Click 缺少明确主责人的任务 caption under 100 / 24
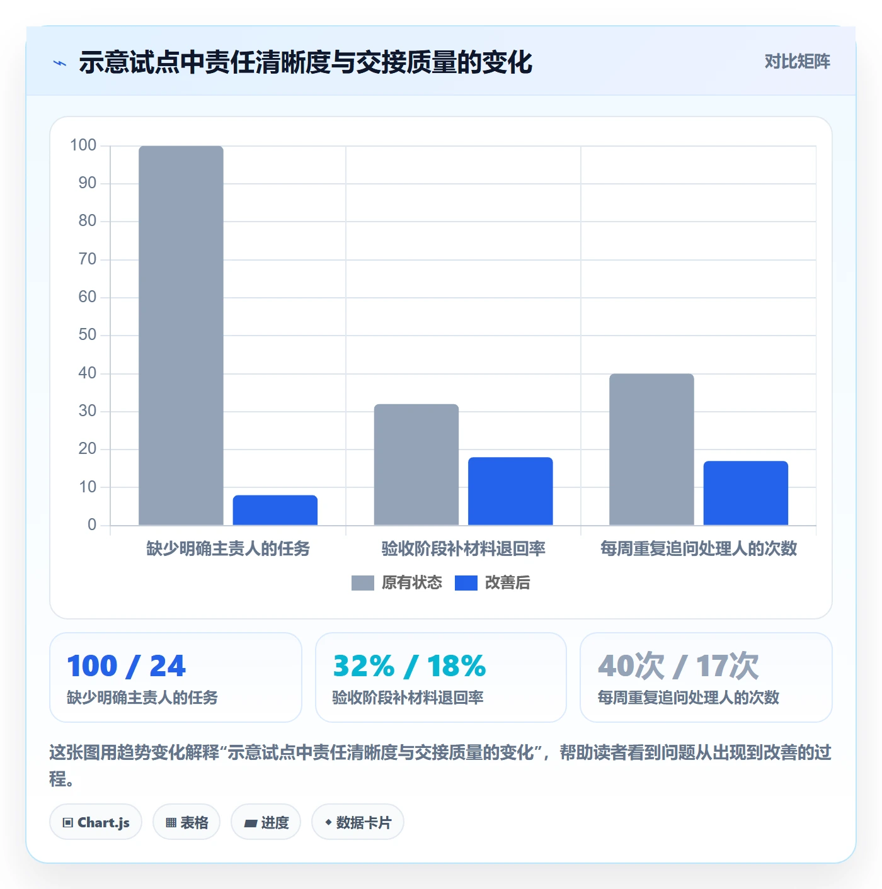 [142, 698]
